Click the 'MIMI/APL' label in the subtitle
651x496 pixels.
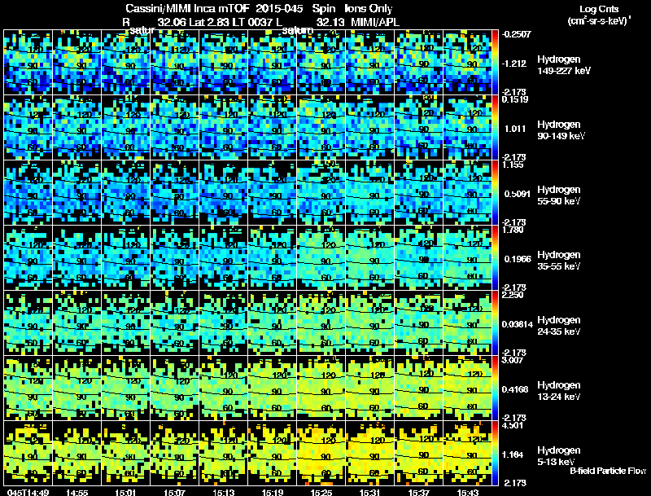click(x=375, y=22)
